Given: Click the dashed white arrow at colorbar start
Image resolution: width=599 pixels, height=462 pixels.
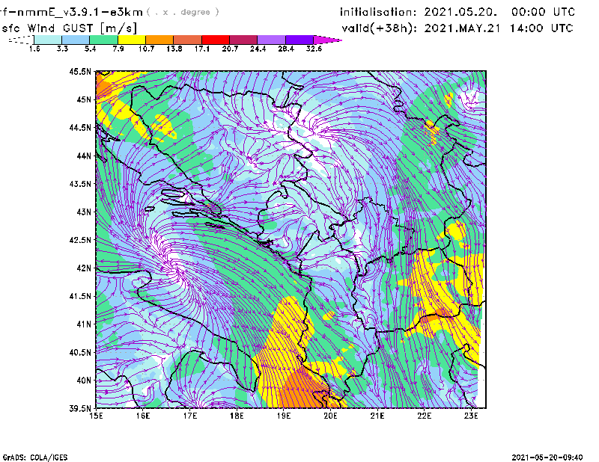Looking at the screenshot, I should click(21, 40).
